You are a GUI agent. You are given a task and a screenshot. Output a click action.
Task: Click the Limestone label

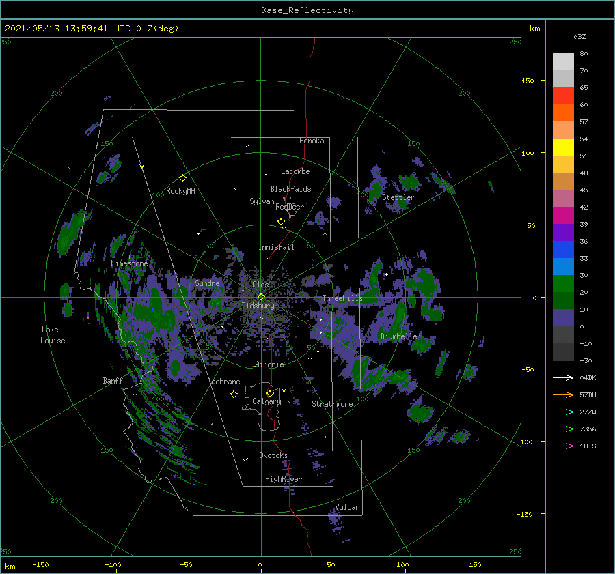tap(129, 263)
